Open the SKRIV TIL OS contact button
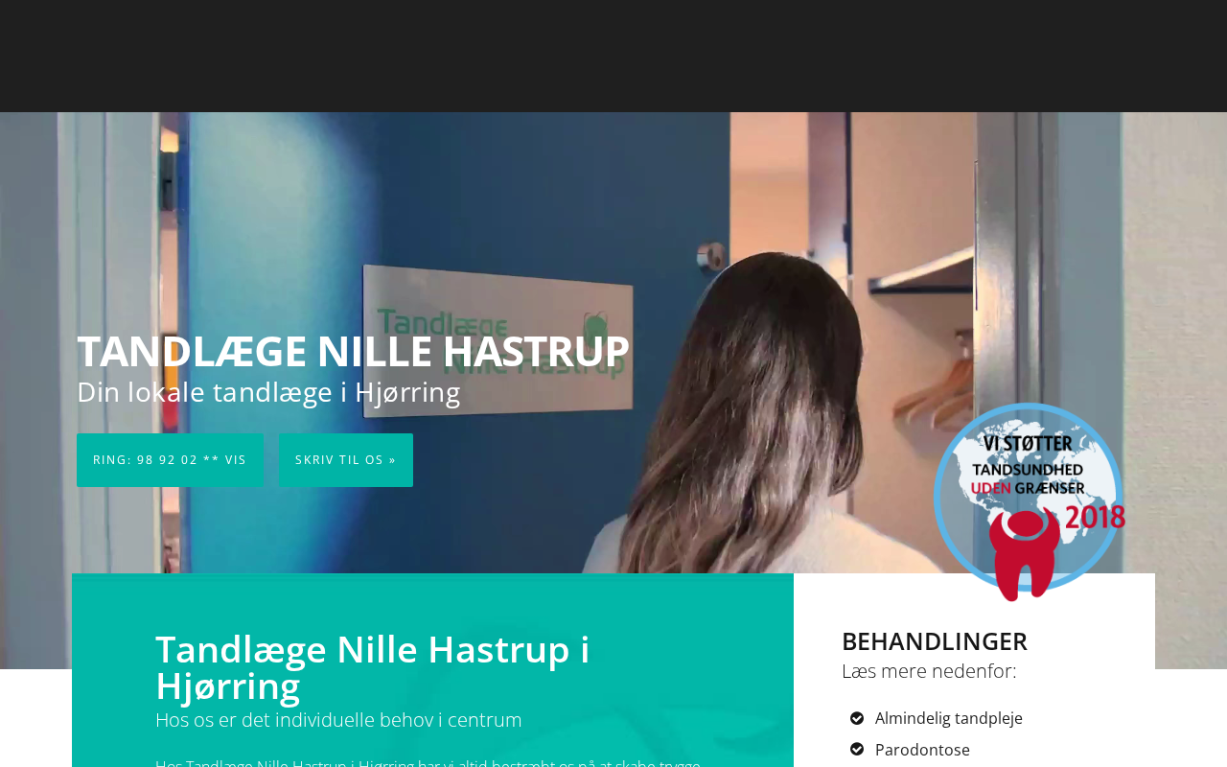 346,460
